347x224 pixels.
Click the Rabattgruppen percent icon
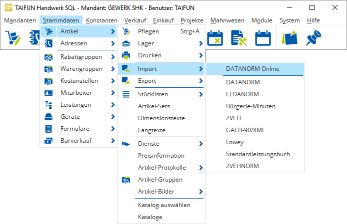pyautogui.click(x=48, y=57)
